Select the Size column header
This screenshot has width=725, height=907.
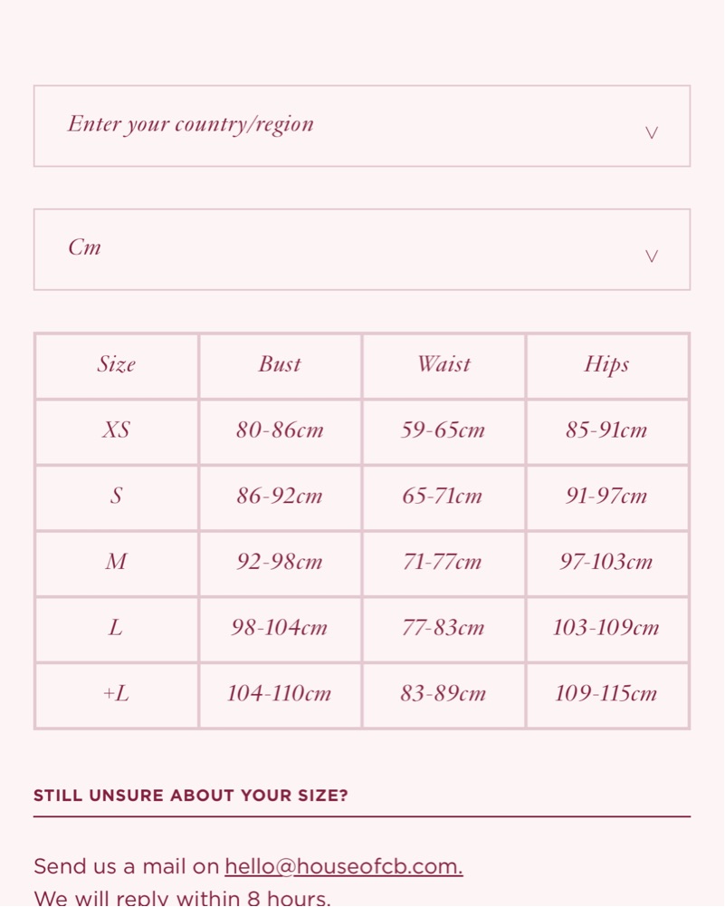(x=117, y=365)
